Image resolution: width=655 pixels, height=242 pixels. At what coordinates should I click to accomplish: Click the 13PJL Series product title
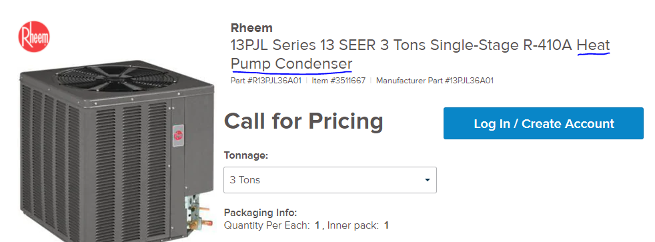(420, 54)
